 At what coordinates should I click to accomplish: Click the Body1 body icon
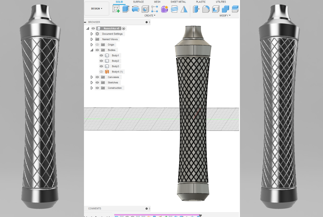107,55
